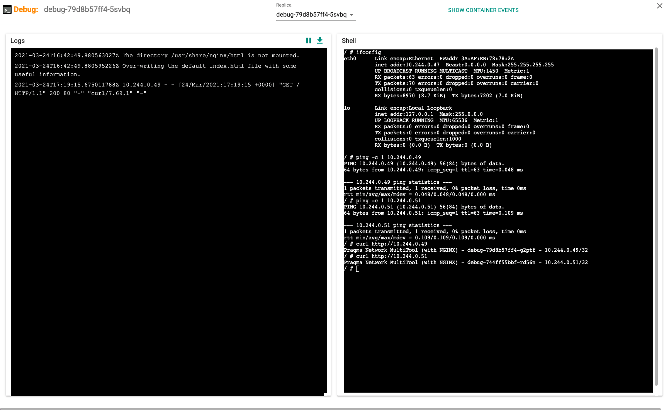Click the resize handle at the logs panel corner
Screen dimensions: 664x410
coord(326,394)
